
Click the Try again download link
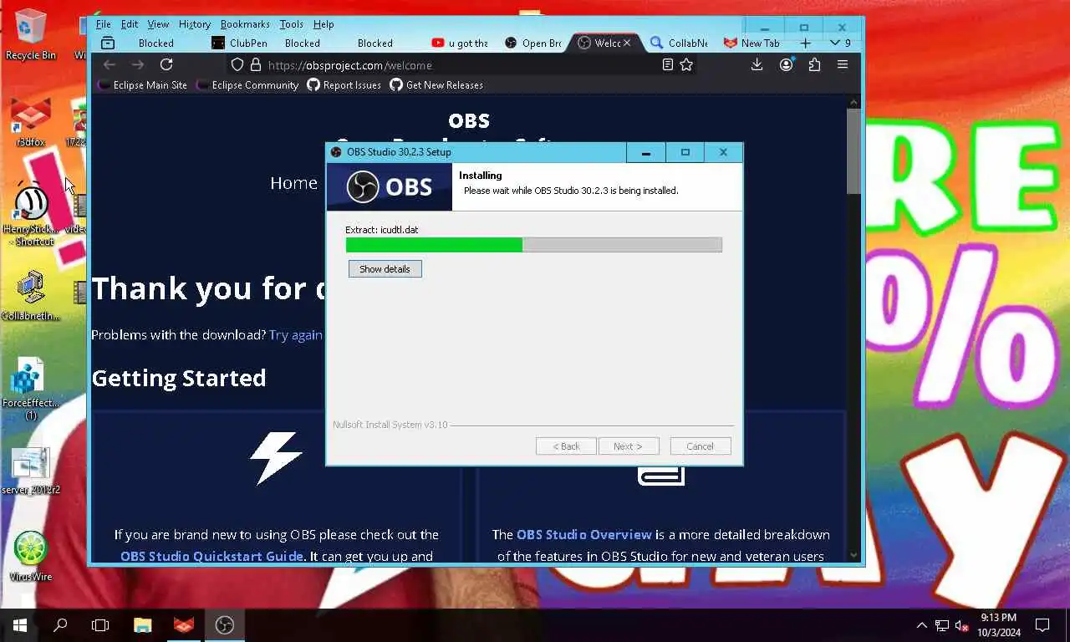[x=296, y=334]
